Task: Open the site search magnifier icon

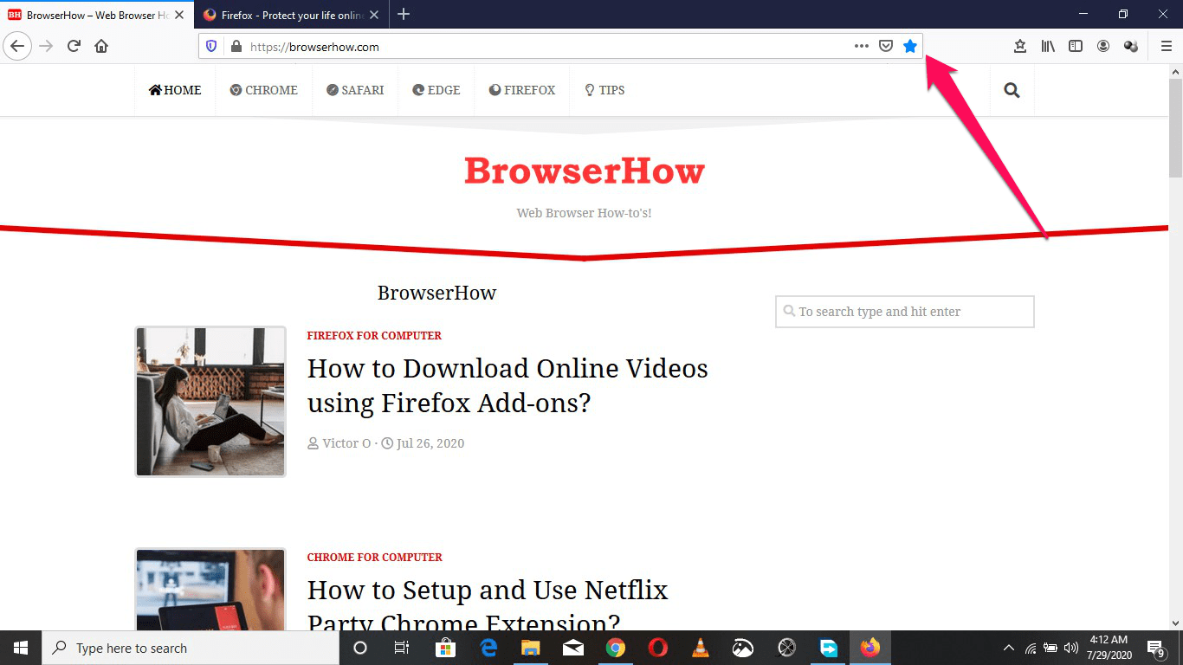Action: tap(1012, 90)
